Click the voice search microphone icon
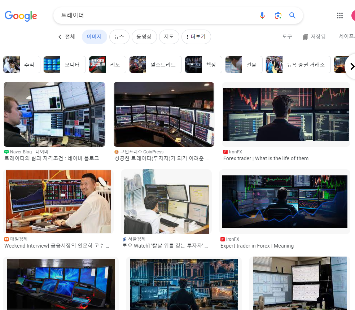This screenshot has height=310, width=355. click(262, 16)
